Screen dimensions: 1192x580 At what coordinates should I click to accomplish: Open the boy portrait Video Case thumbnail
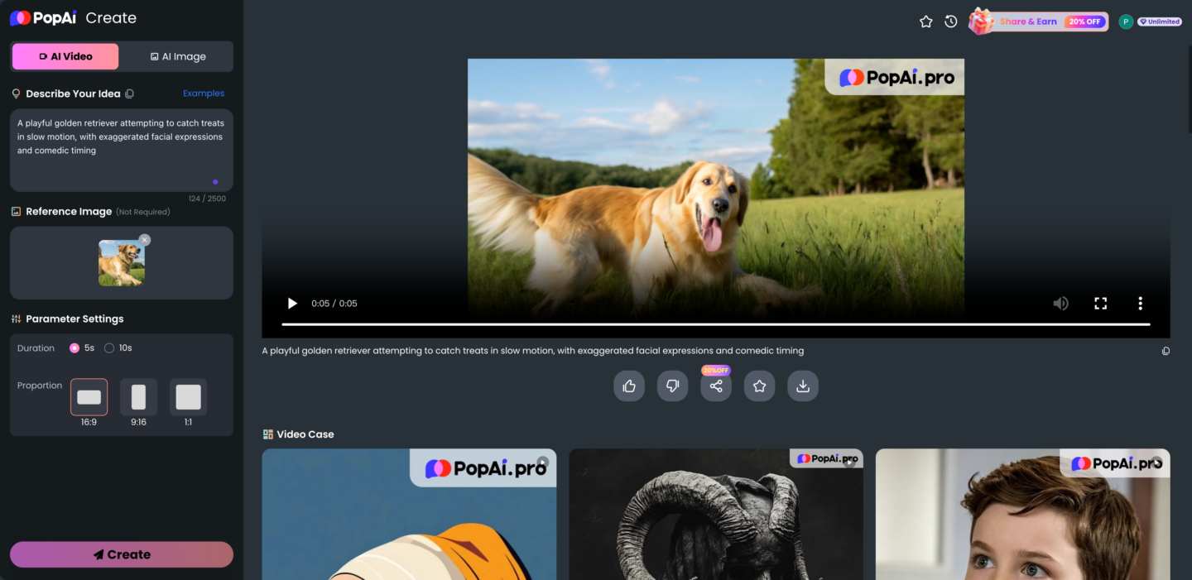pyautogui.click(x=1023, y=515)
